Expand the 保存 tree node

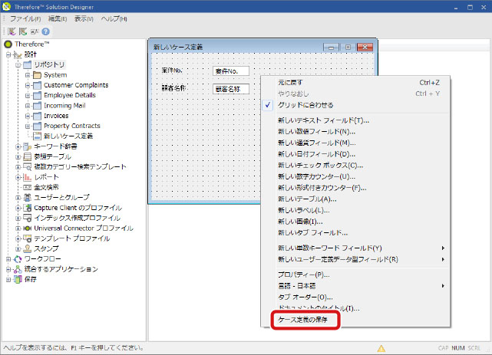tap(8, 280)
